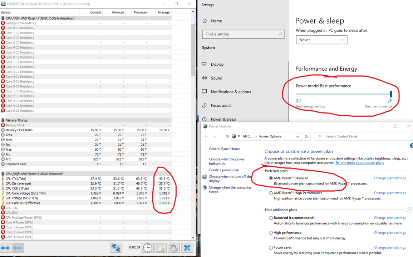Select AMD Ryzen High Performance plan
Screen dimensions: 413x257
tap(271, 193)
